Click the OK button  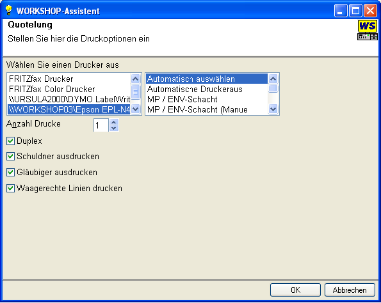click(x=295, y=290)
